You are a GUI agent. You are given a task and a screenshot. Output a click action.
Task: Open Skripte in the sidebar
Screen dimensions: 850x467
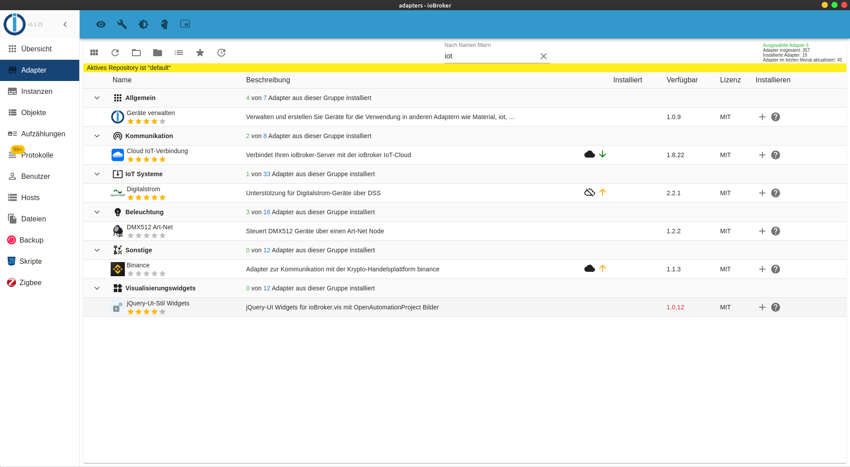(x=40, y=261)
